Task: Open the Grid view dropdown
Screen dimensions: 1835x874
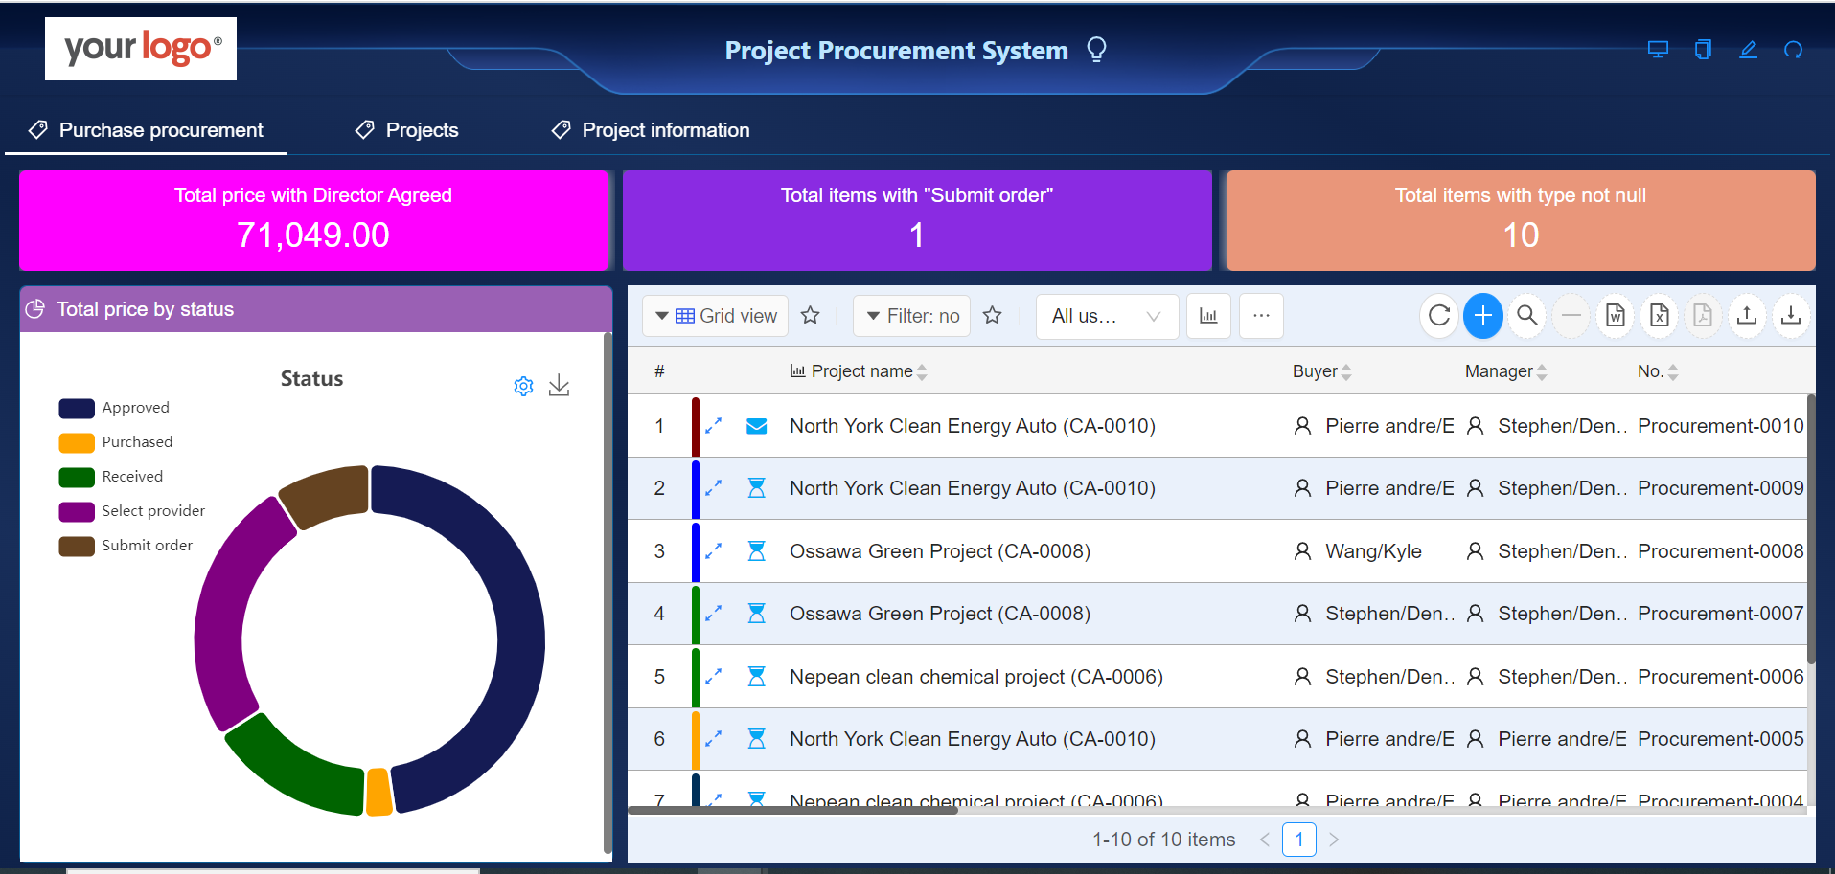Action: coord(715,316)
